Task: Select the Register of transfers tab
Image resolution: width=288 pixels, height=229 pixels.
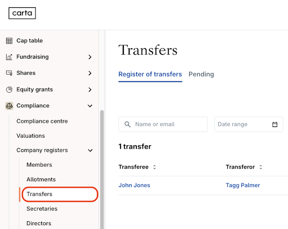Action: [x=150, y=74]
